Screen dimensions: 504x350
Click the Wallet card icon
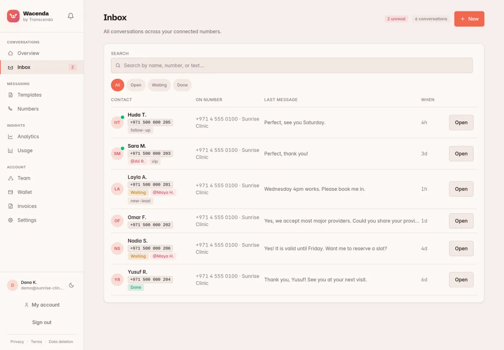coord(10,192)
